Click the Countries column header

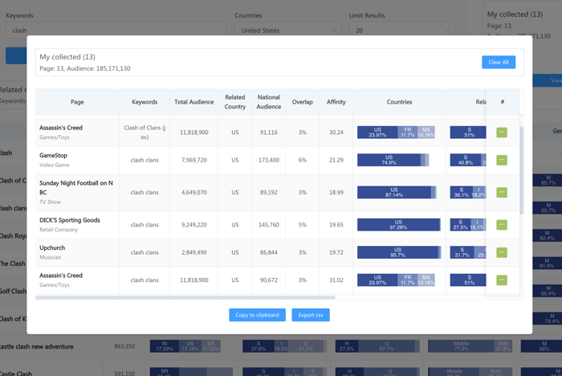pyautogui.click(x=399, y=102)
